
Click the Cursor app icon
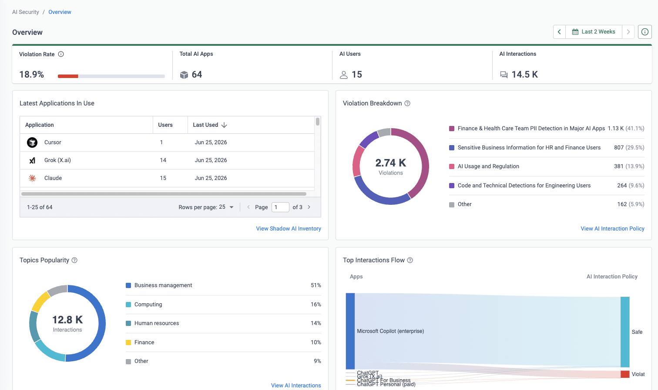32,142
